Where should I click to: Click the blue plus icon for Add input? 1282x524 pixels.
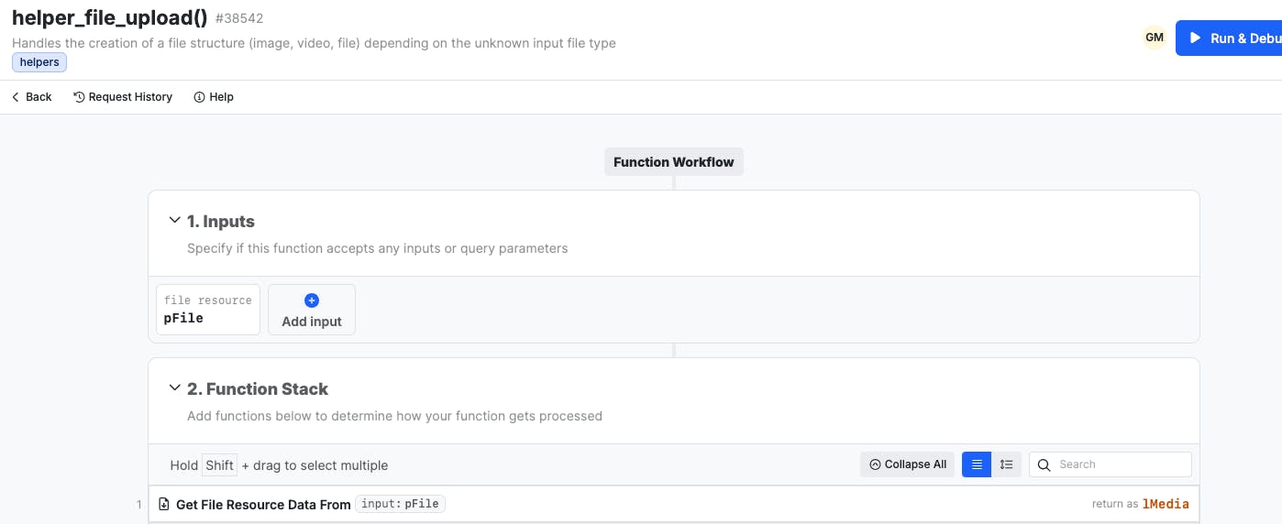point(311,300)
